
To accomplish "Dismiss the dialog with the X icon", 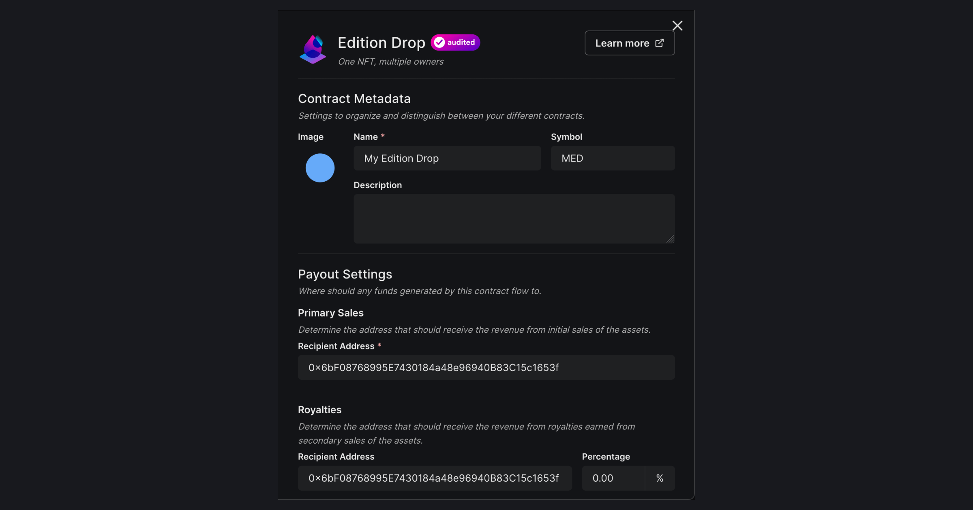I will coord(677,25).
